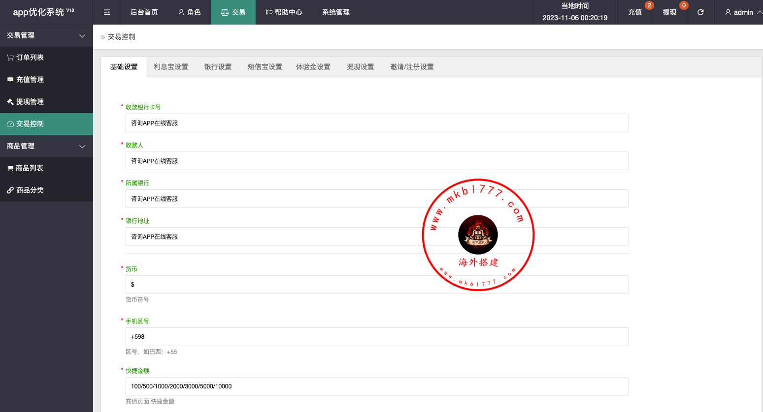Image resolution: width=763 pixels, height=412 pixels.
Task: Click the 快捷金额 field label
Action: pyautogui.click(x=137, y=371)
